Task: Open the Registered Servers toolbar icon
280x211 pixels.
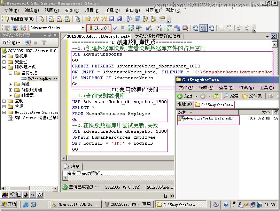Action: (130, 19)
